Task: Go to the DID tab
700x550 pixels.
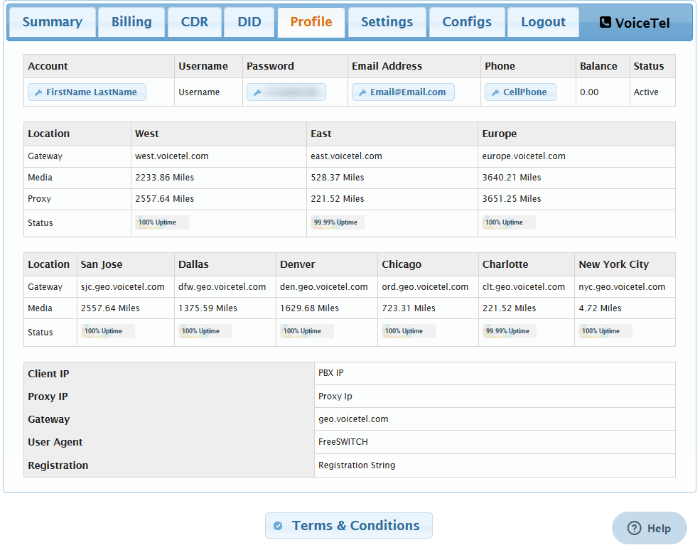Action: point(249,22)
